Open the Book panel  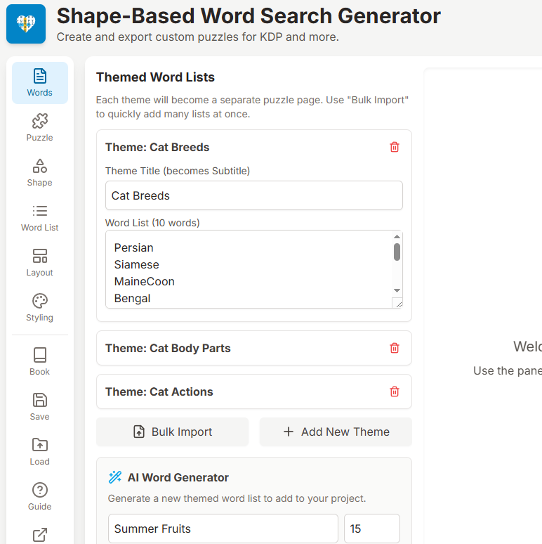tap(40, 361)
